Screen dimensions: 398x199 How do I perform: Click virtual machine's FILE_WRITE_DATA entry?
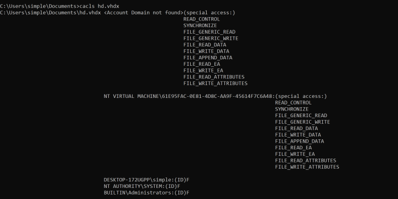298,135
